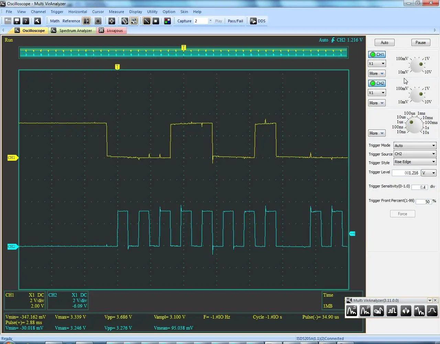440x344 pixels.
Task: Open the Rise Edge trigger style dropdown
Action: click(x=415, y=162)
